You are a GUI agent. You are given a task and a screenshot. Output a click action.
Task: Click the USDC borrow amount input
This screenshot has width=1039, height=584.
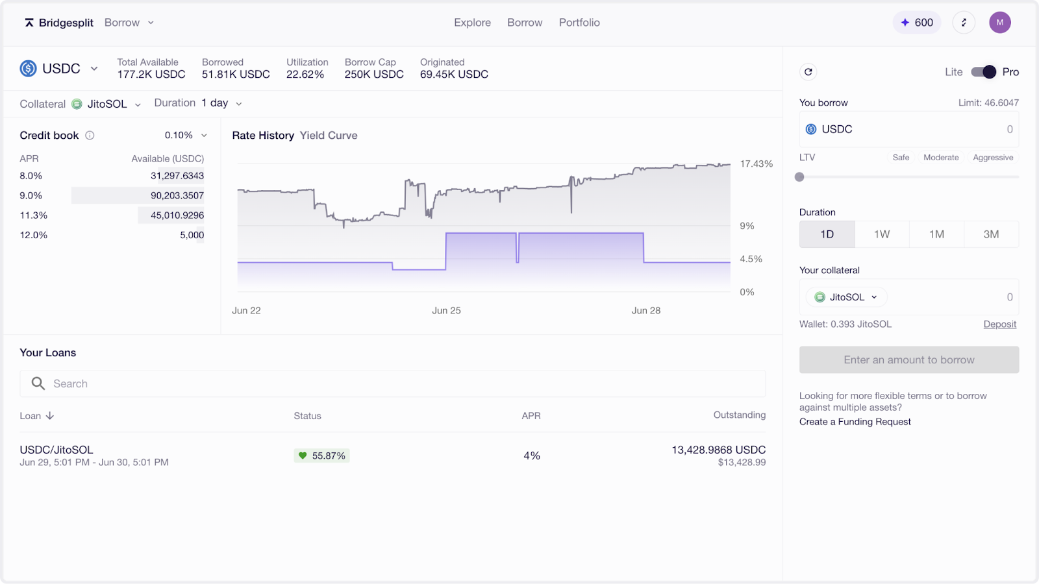tap(909, 129)
